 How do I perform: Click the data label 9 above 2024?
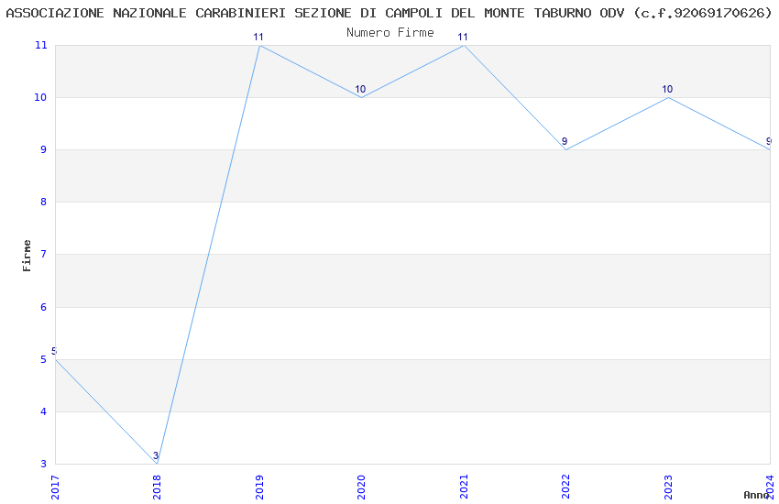(769, 141)
